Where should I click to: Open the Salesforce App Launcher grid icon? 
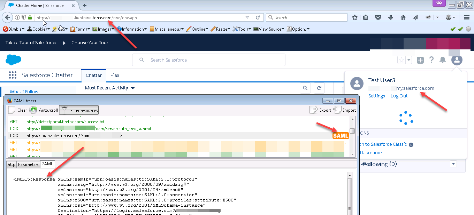tap(13, 75)
